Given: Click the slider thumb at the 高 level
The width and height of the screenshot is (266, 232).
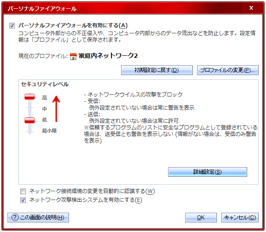Looking at the screenshot, I should 29,97.
